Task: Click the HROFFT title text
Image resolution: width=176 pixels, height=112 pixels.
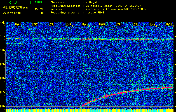Action: point(18,2)
